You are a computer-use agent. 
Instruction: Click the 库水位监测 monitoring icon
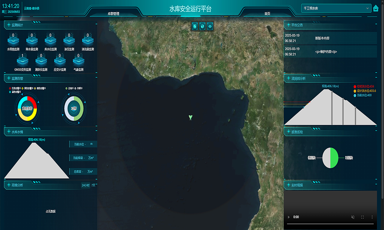pos(50,41)
